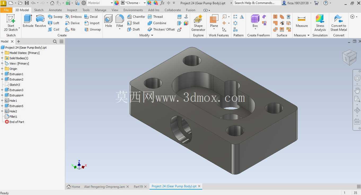The image size is (361, 195).
Task: Select the Revolve tool
Action: coord(40,21)
